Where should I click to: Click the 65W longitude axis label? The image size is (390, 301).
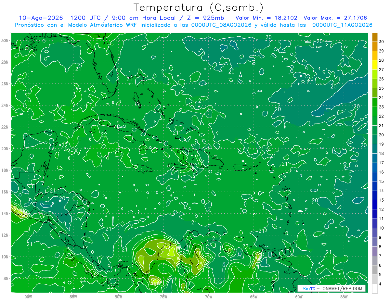click(x=254, y=297)
